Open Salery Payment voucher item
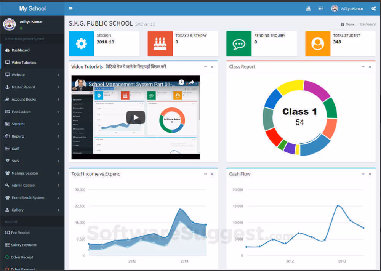Viewport: 381px width, 271px height. [24, 245]
